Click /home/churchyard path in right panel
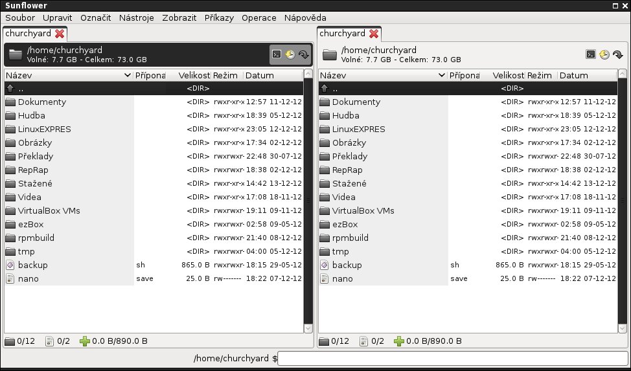 pos(379,51)
